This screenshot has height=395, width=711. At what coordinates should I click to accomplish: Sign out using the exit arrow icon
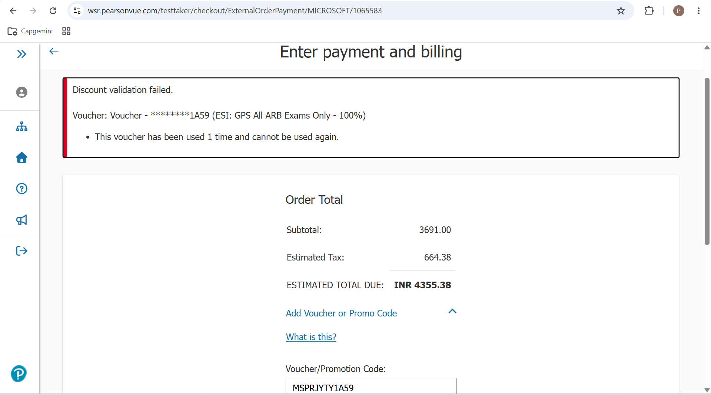pos(21,251)
